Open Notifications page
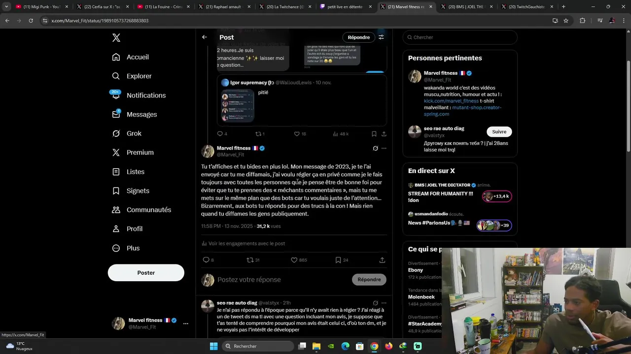 pyautogui.click(x=139, y=95)
